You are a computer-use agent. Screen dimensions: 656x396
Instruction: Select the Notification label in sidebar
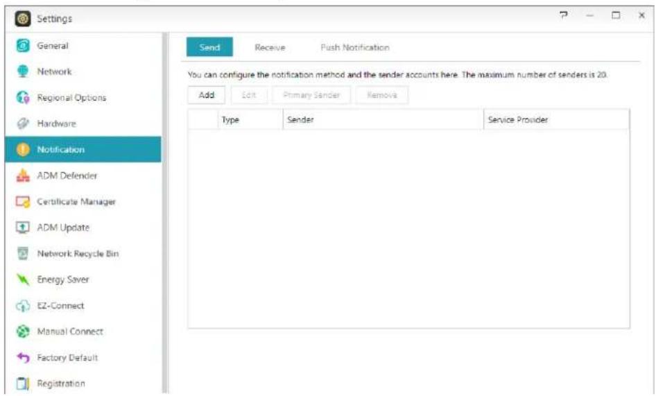pyautogui.click(x=60, y=149)
